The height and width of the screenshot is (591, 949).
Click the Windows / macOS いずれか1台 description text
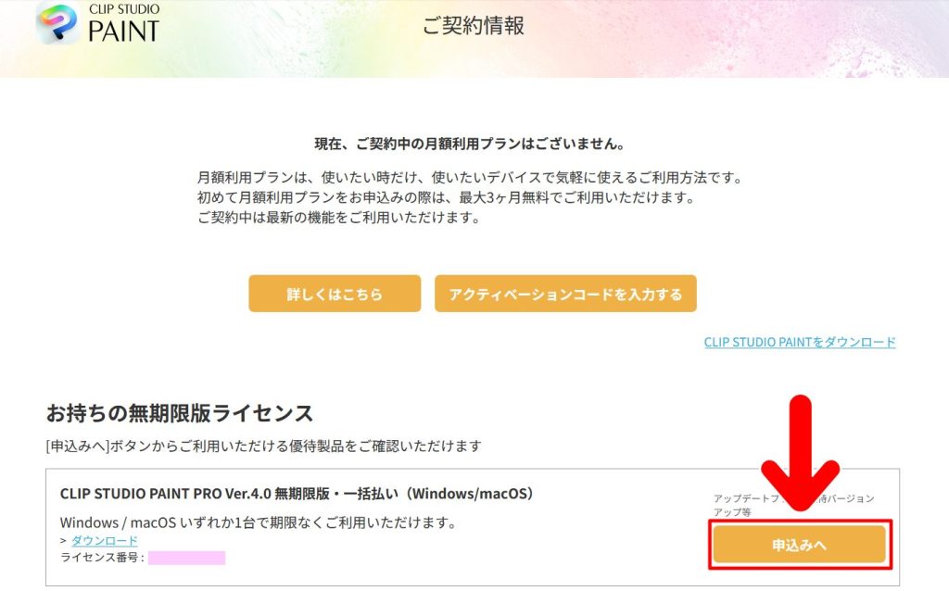tap(258, 522)
